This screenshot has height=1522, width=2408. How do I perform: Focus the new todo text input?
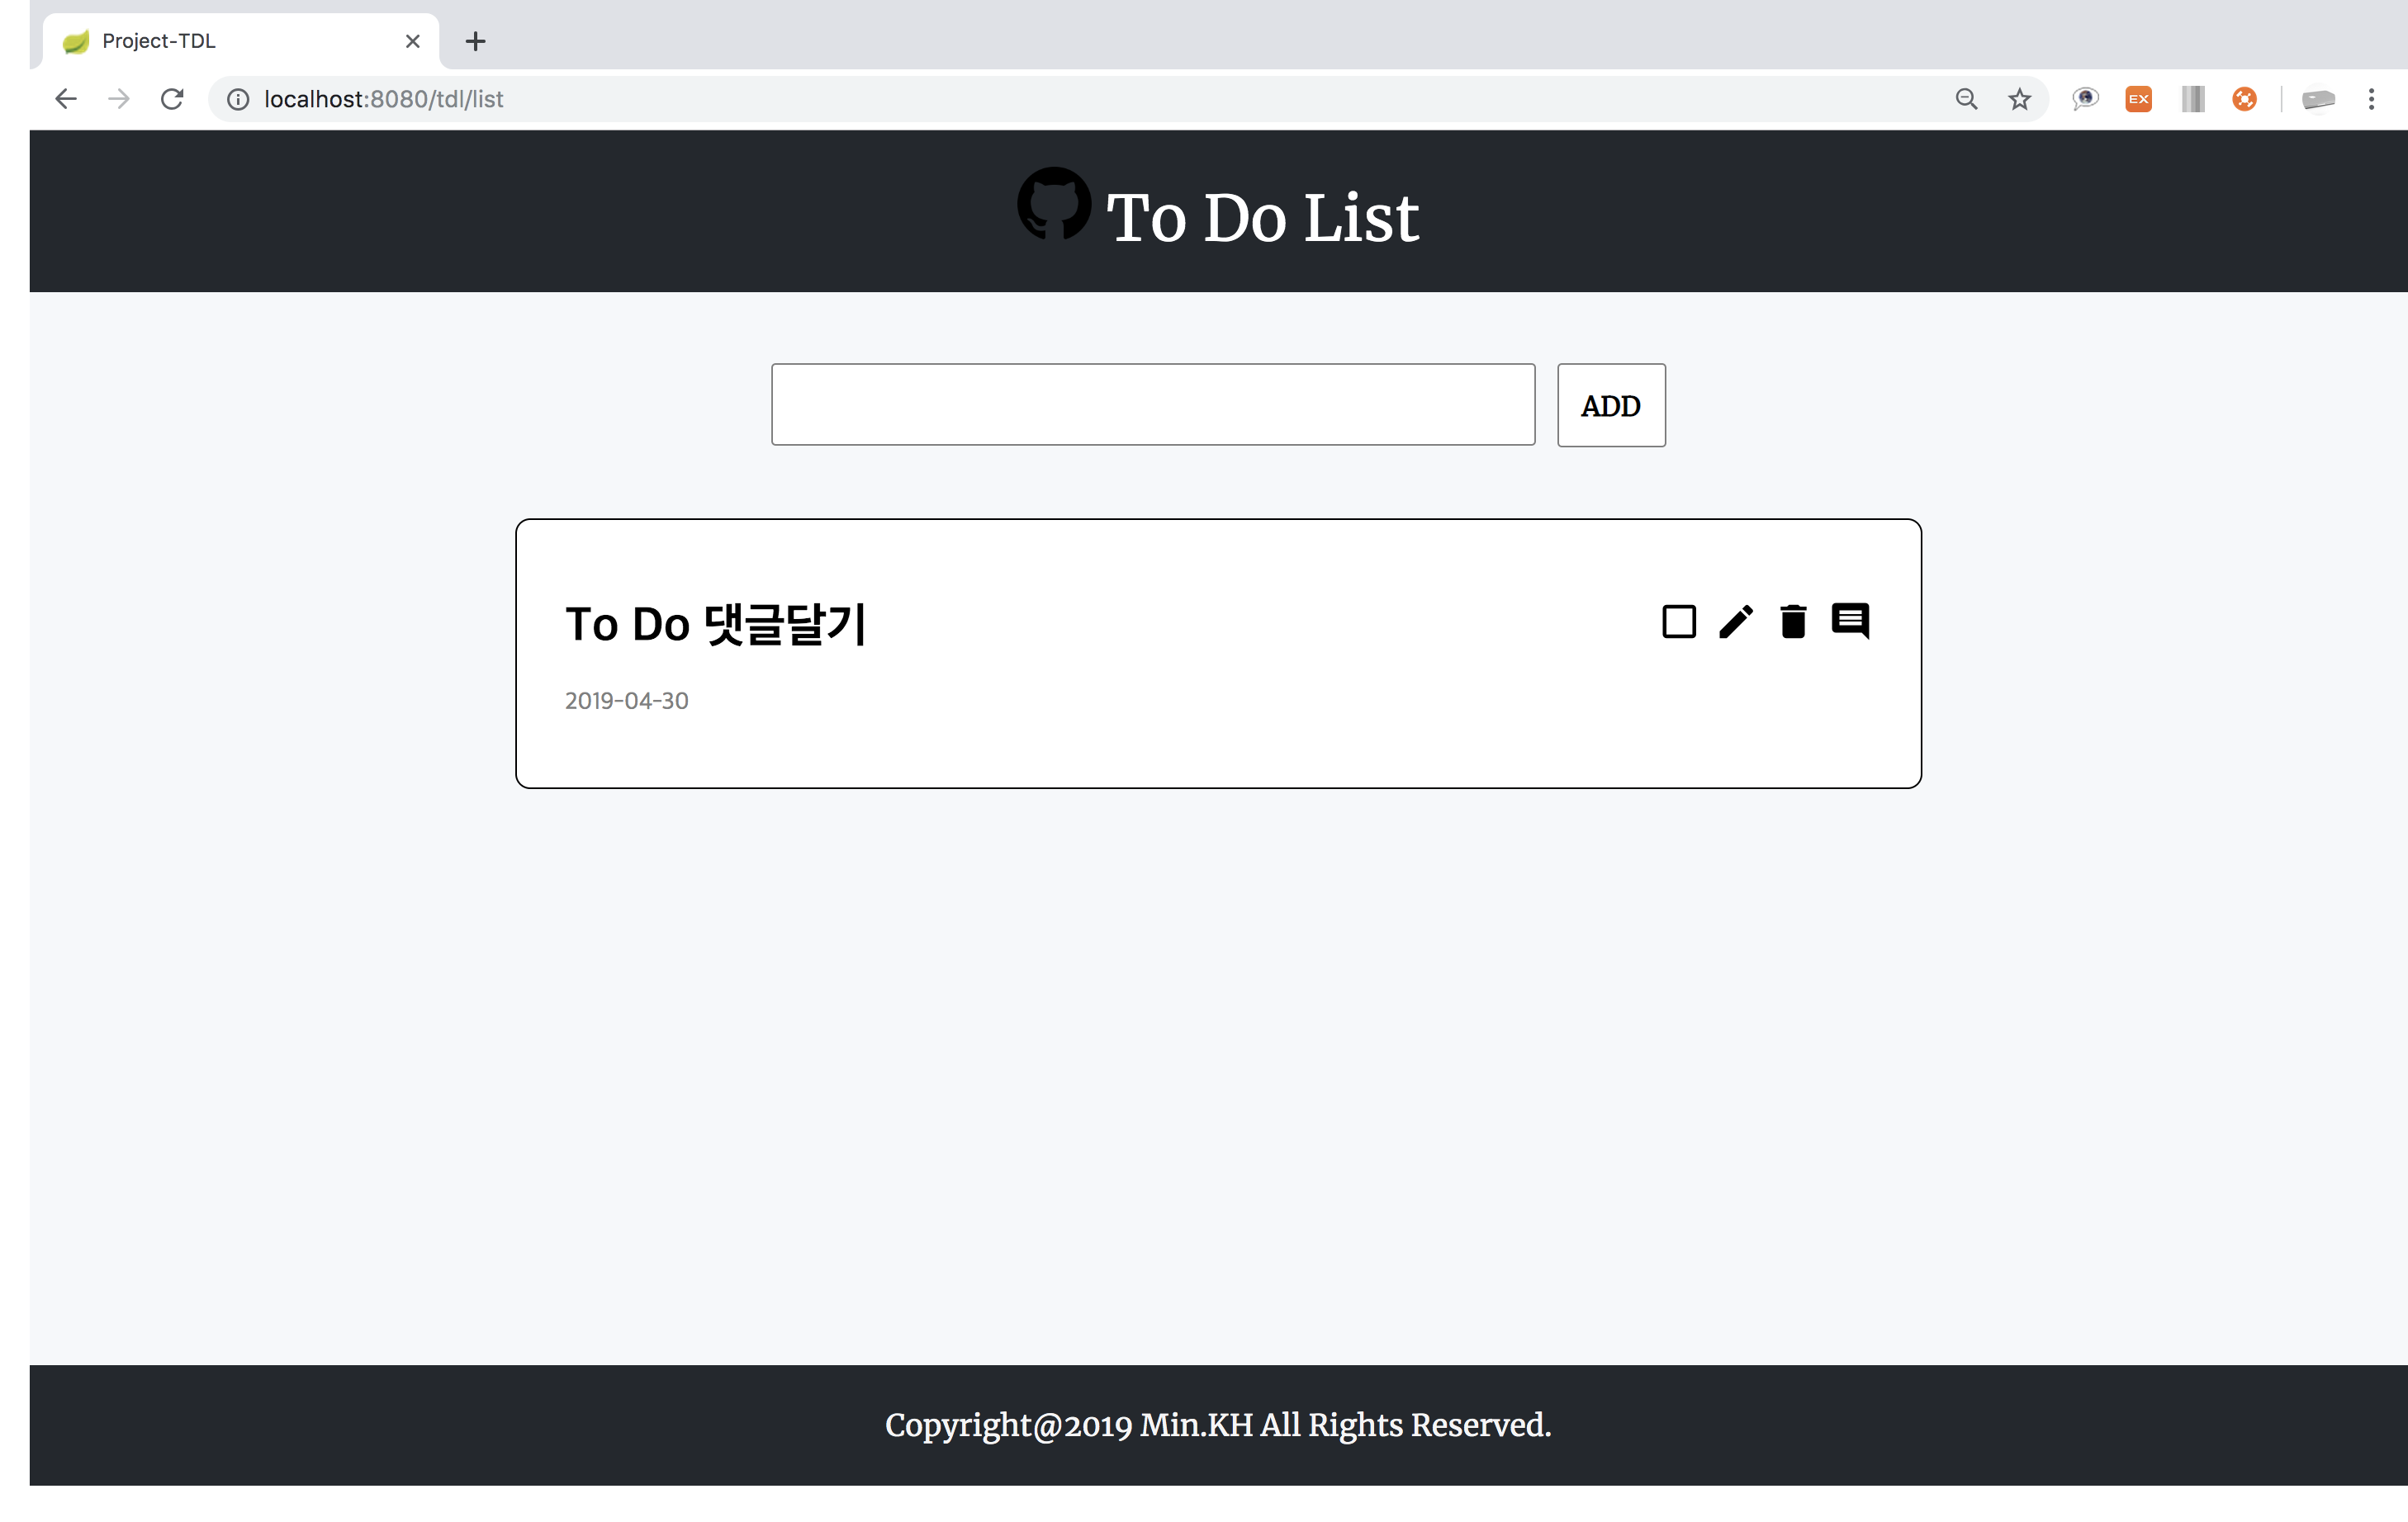tap(1153, 404)
